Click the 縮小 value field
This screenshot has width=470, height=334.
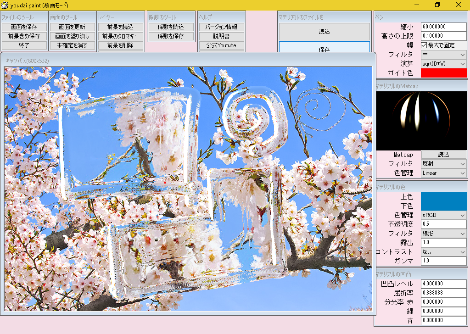[x=443, y=27]
